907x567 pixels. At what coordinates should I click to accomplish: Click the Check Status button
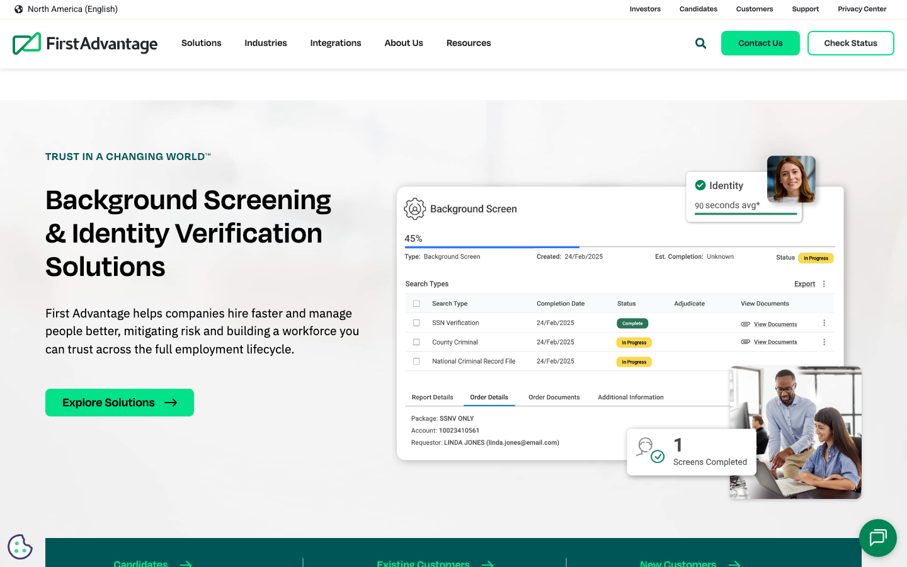[x=851, y=43]
